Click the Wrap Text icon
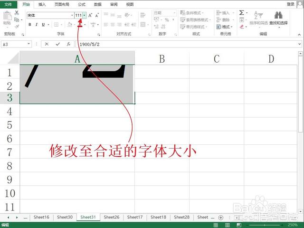This screenshot has width=304, height=228. [143, 15]
